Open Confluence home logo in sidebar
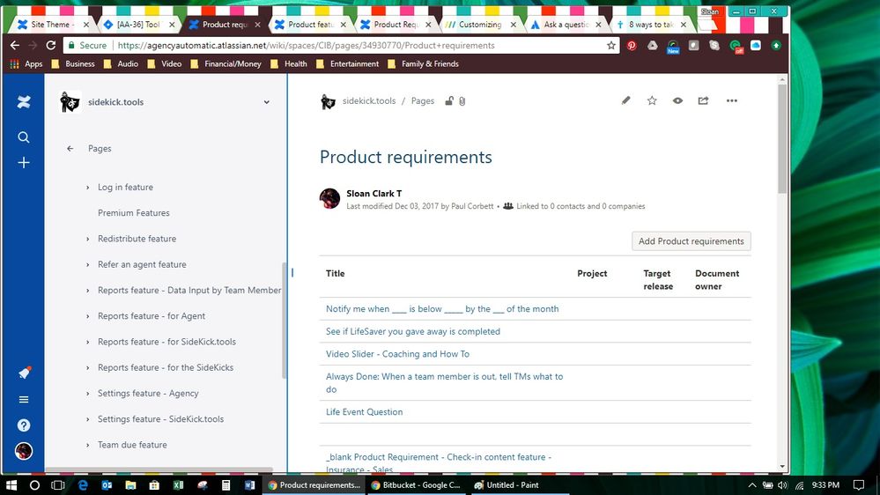Viewport: 880px width, 495px height. (24, 102)
